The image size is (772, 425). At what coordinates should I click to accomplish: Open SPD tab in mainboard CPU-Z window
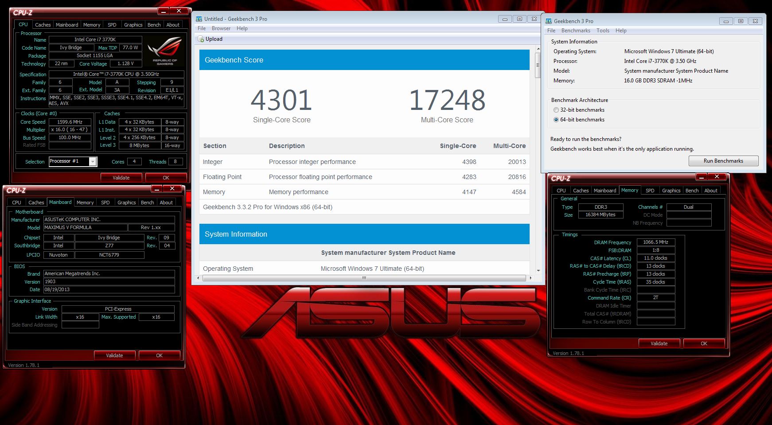pyautogui.click(x=105, y=203)
